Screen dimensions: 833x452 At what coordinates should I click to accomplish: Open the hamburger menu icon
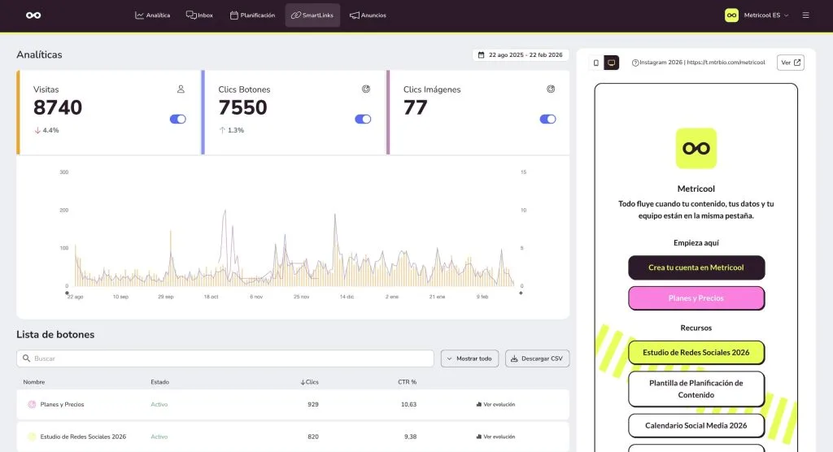805,15
